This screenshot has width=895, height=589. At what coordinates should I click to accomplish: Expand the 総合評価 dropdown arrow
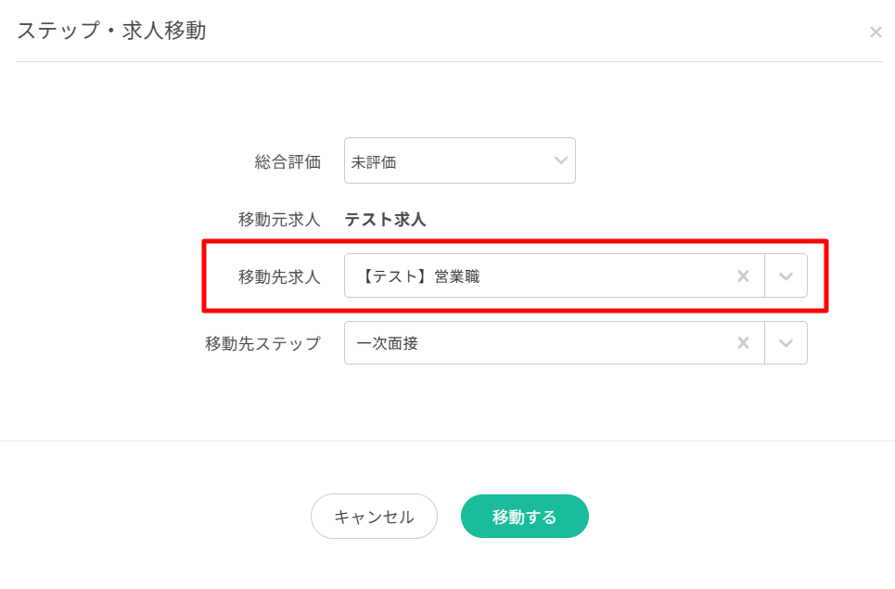560,160
